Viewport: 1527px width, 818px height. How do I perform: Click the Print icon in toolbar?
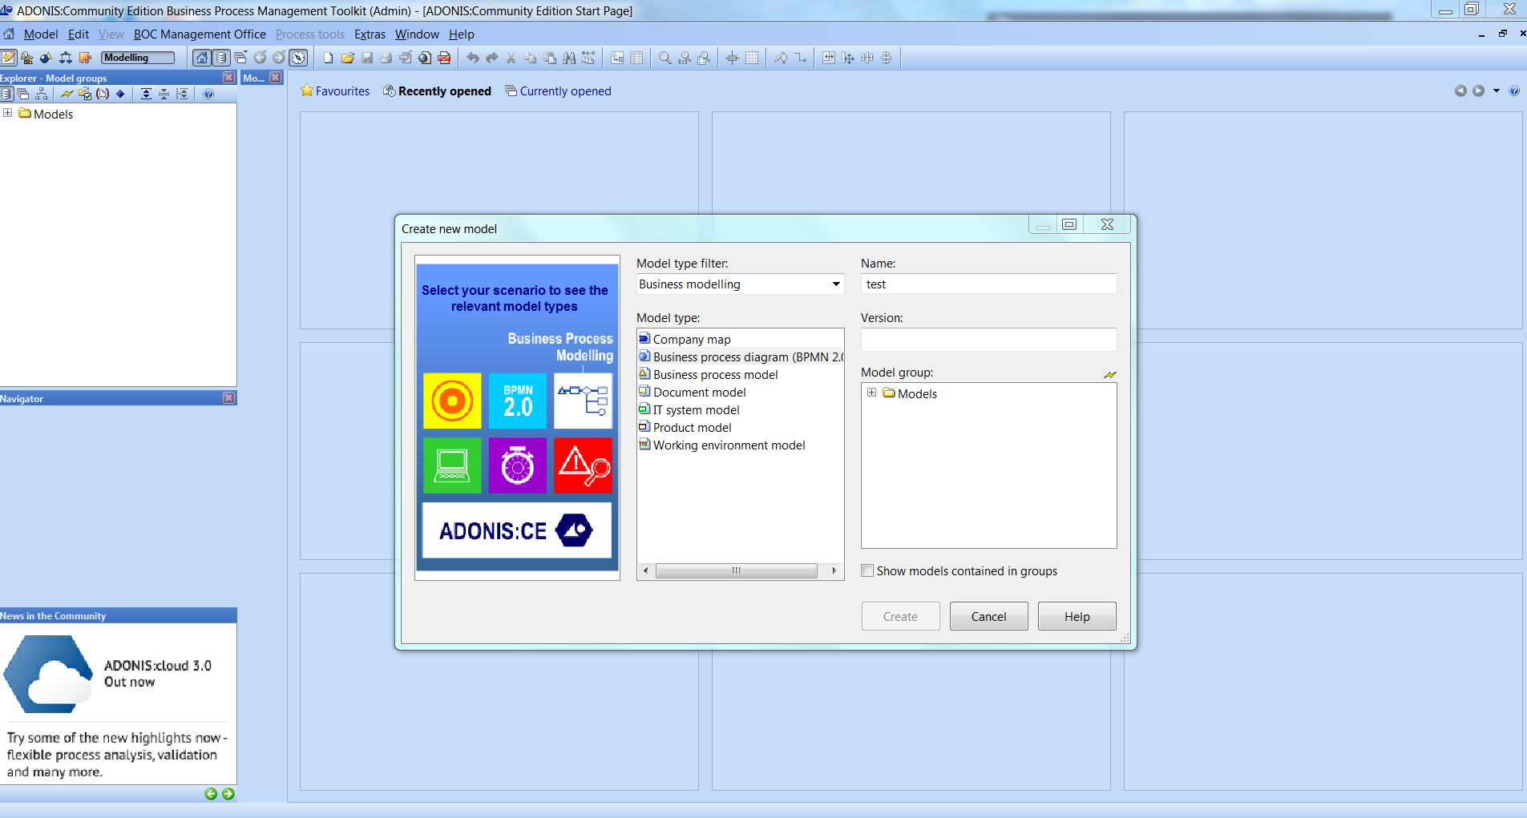tap(386, 58)
